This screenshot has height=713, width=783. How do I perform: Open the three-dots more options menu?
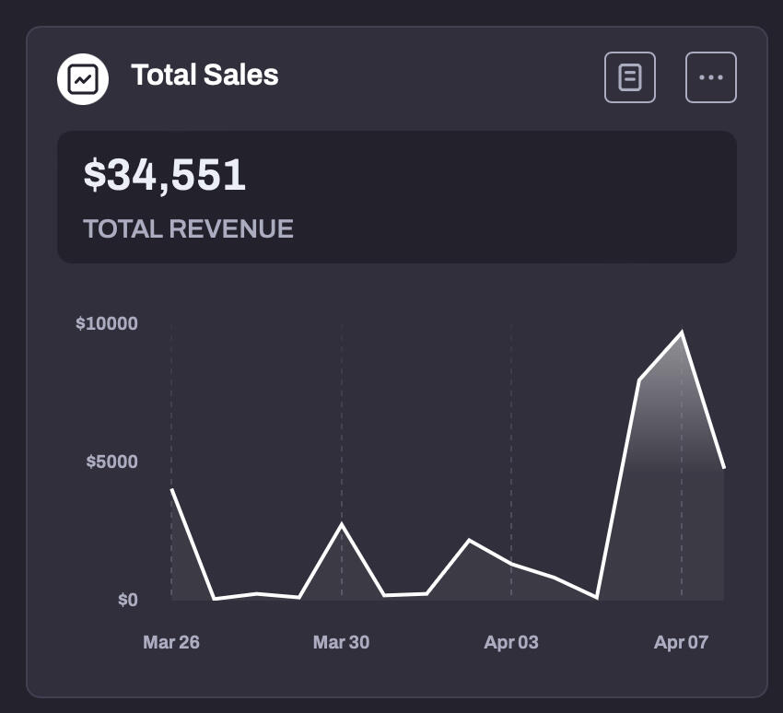711,77
